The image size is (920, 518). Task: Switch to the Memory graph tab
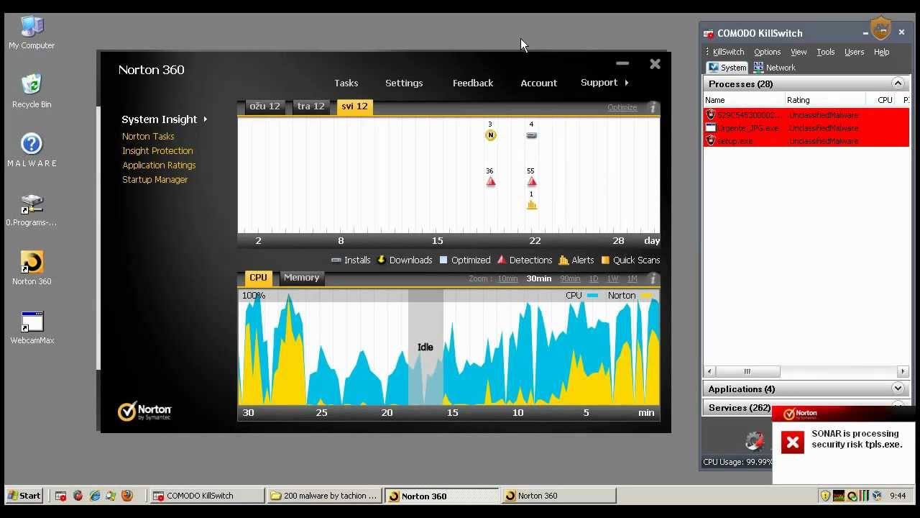(301, 278)
